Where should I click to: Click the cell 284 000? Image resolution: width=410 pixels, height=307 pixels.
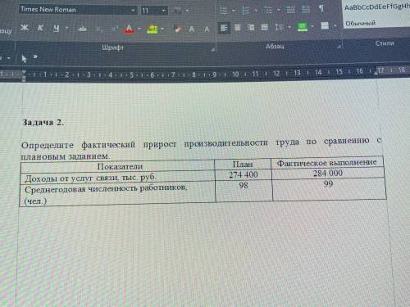tap(328, 173)
